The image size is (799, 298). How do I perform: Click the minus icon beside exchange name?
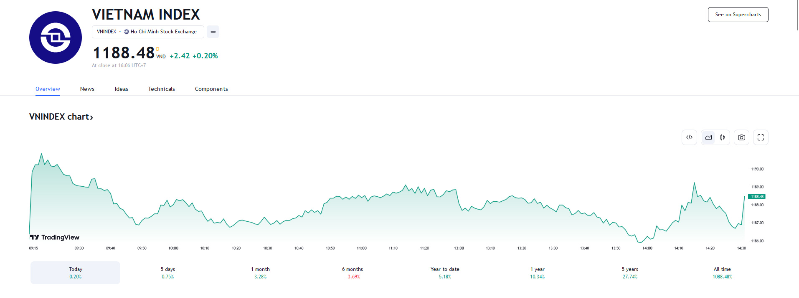coord(213,32)
